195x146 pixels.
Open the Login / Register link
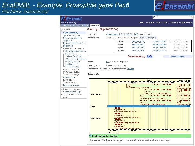coord(146,22)
